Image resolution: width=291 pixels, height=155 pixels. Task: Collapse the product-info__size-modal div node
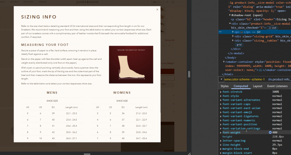(x=230, y=23)
